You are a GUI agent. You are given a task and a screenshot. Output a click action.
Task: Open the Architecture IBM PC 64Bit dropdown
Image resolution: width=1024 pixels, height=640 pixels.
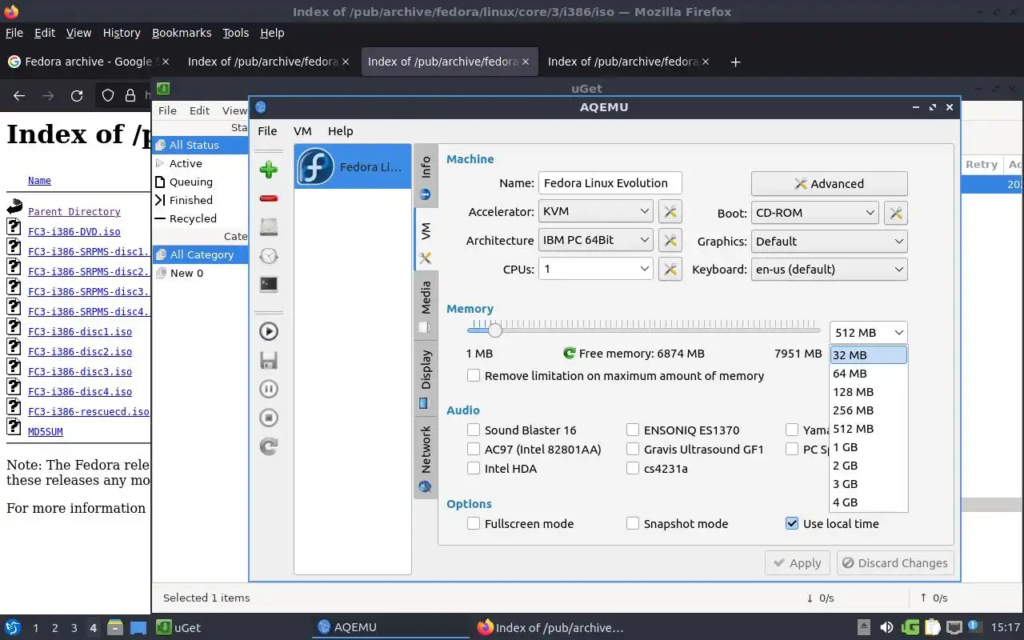click(596, 240)
